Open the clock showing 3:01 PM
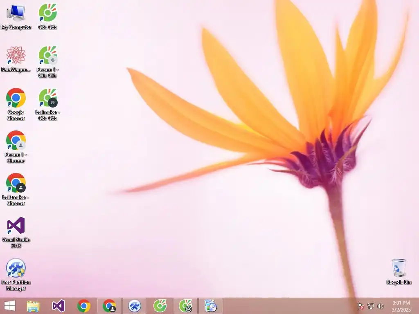Image resolution: width=419 pixels, height=314 pixels. point(401,306)
